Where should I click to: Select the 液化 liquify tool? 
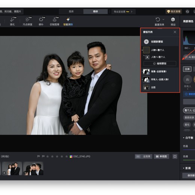[x=12, y=21]
